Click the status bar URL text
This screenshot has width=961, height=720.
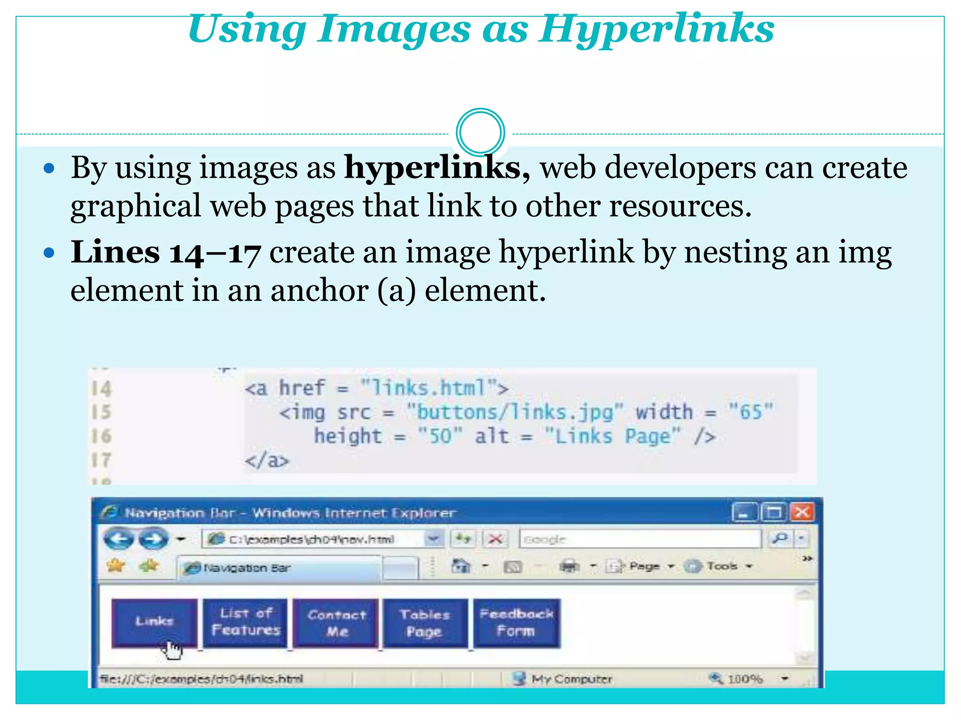click(202, 679)
